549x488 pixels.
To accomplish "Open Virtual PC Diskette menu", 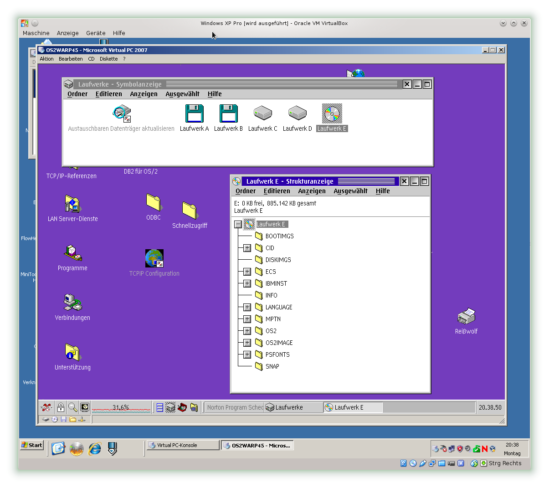I will pos(109,59).
